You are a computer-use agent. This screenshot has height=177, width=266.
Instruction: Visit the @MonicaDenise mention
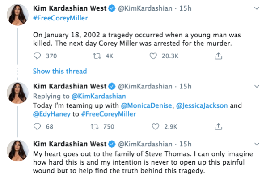[x=146, y=105]
